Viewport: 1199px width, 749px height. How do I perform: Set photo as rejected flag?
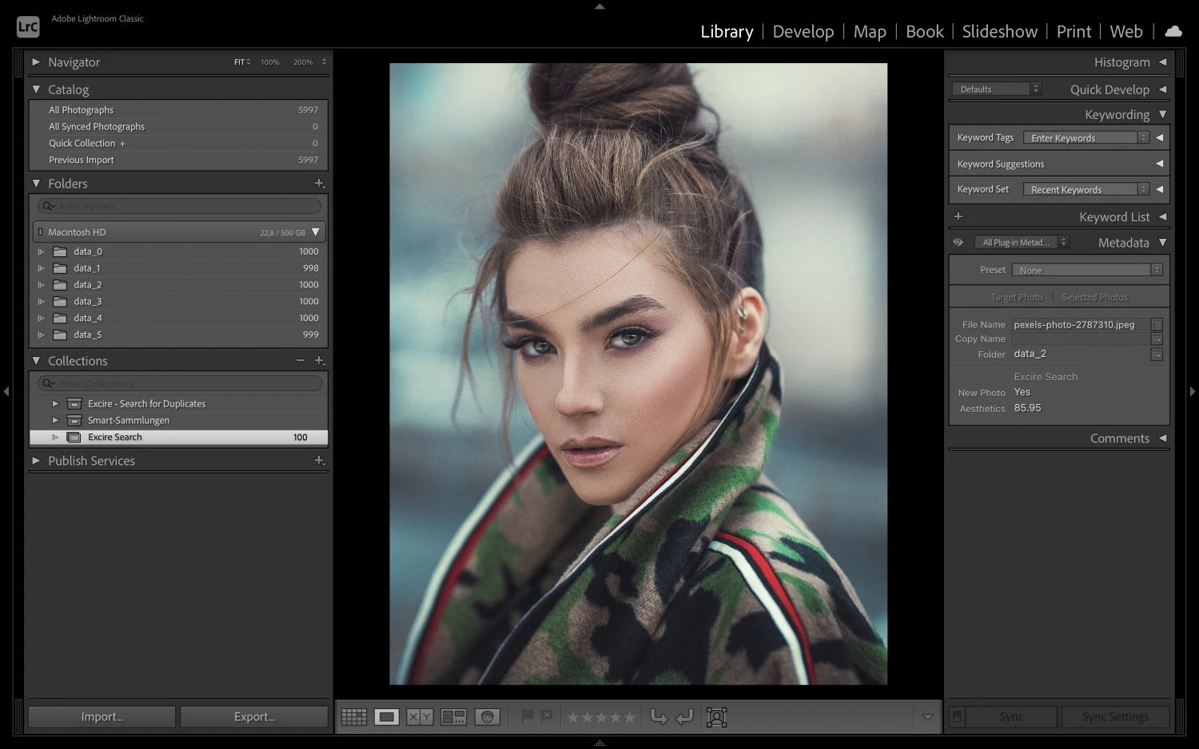pyautogui.click(x=547, y=716)
